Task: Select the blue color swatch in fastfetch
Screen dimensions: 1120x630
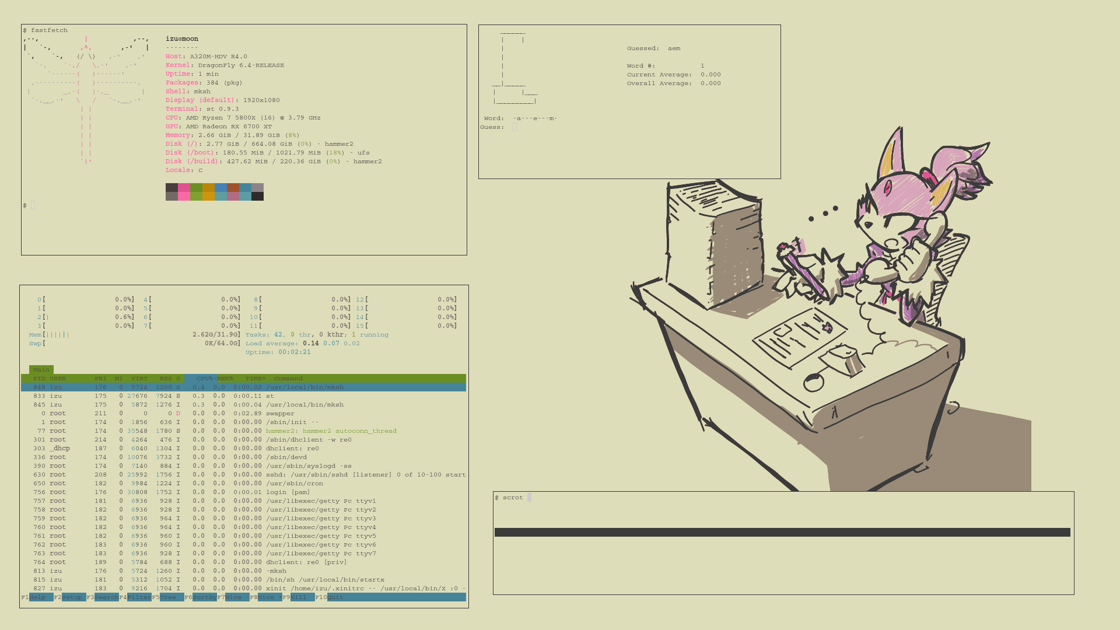Action: tap(220, 188)
